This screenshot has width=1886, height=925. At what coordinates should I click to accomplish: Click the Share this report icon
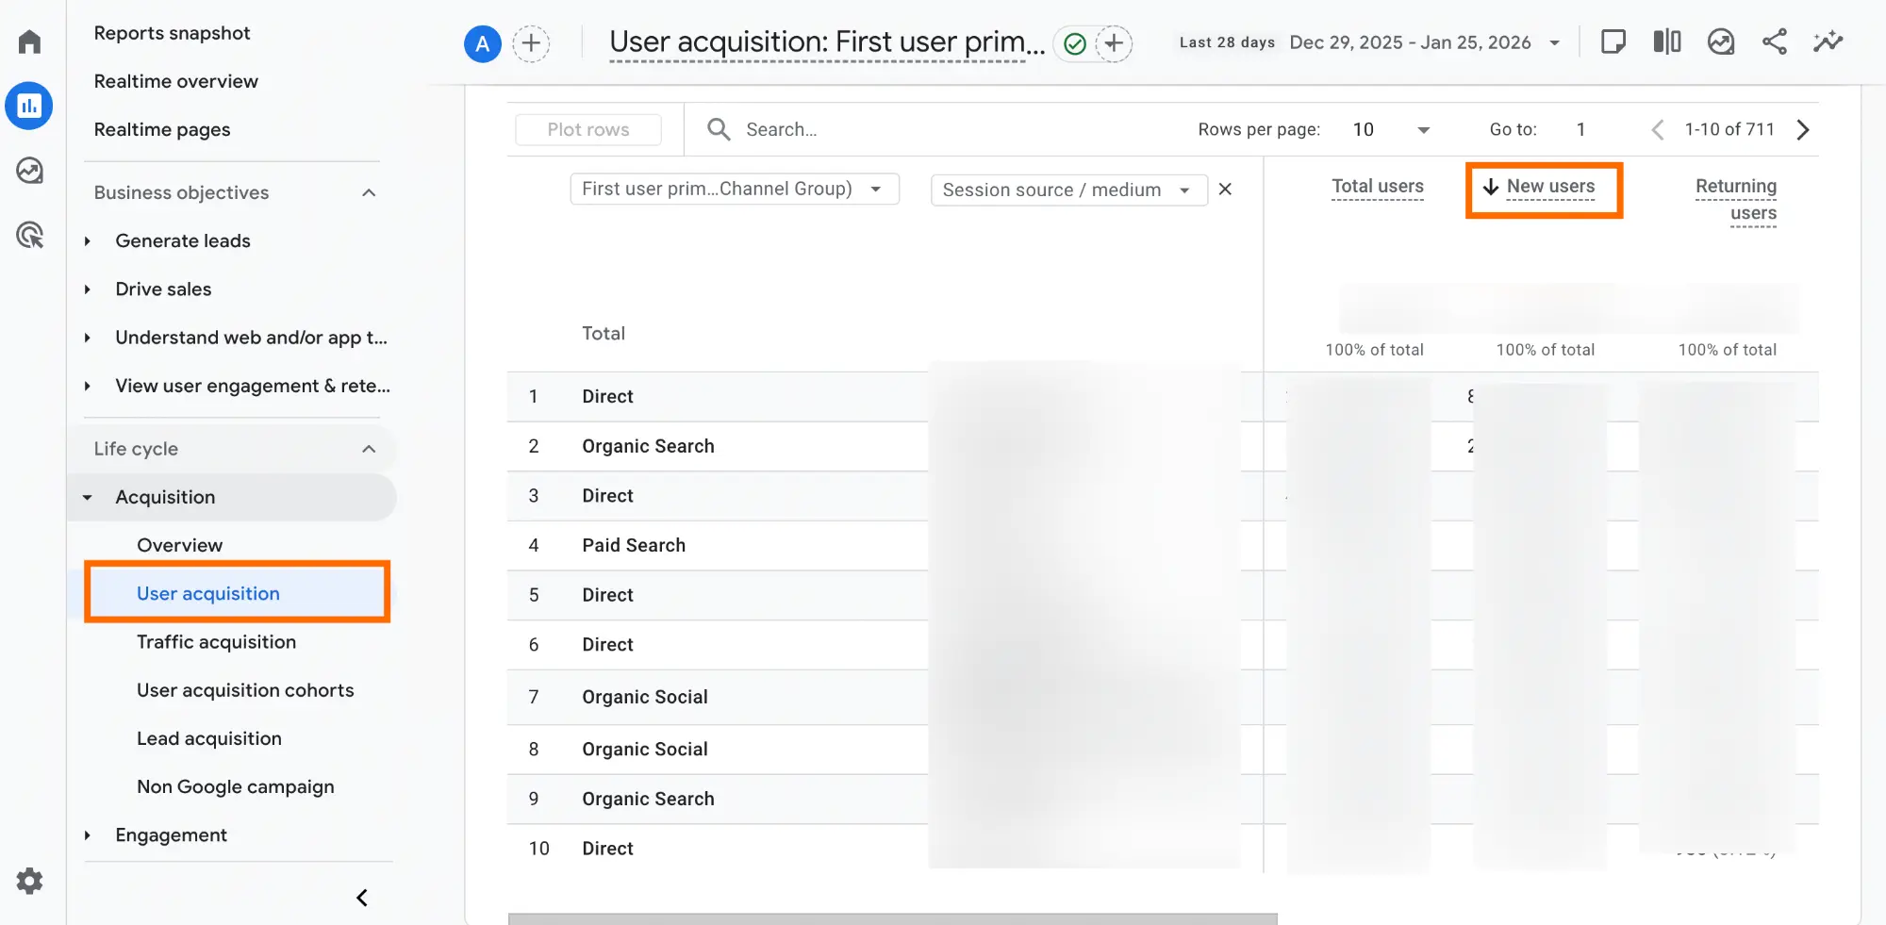click(x=1774, y=42)
